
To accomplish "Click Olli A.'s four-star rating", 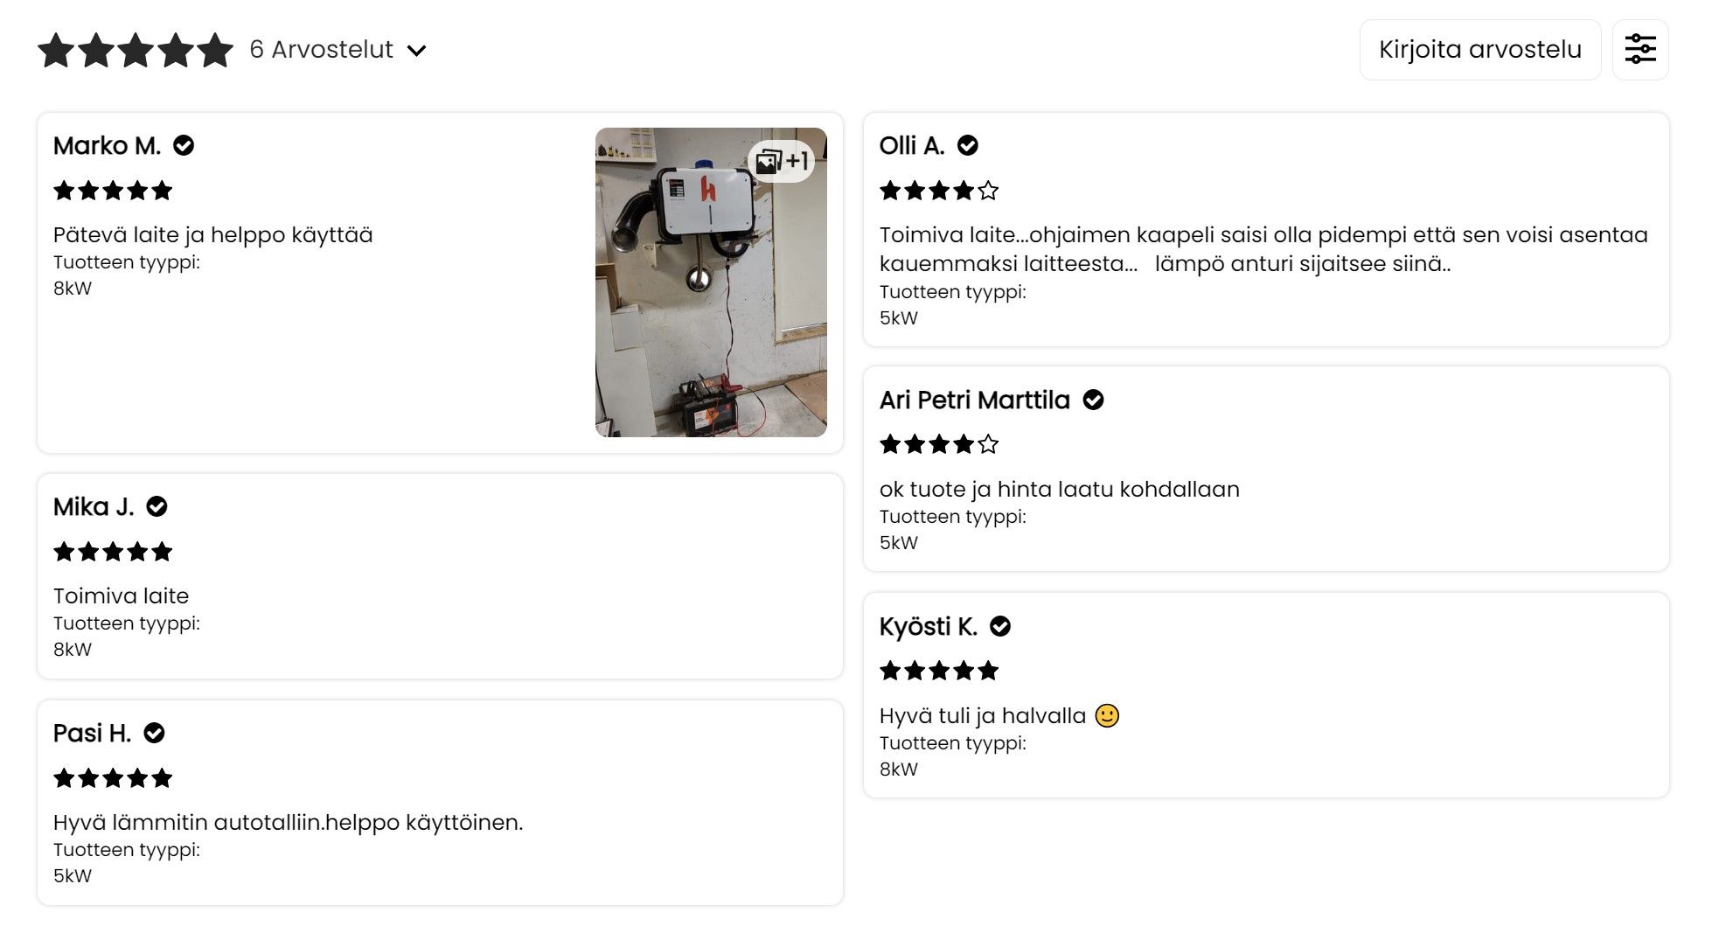I will [x=938, y=191].
